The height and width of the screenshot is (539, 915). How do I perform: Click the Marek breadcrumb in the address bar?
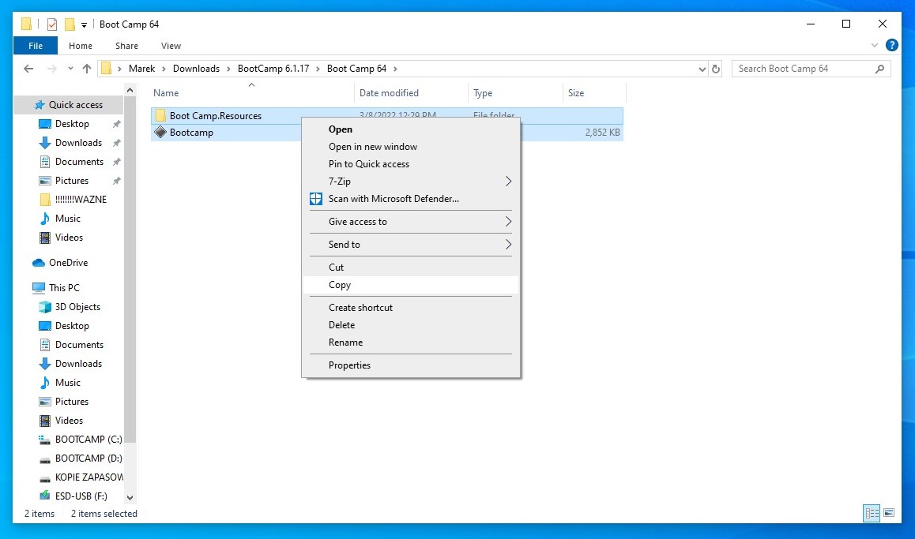[x=141, y=69]
